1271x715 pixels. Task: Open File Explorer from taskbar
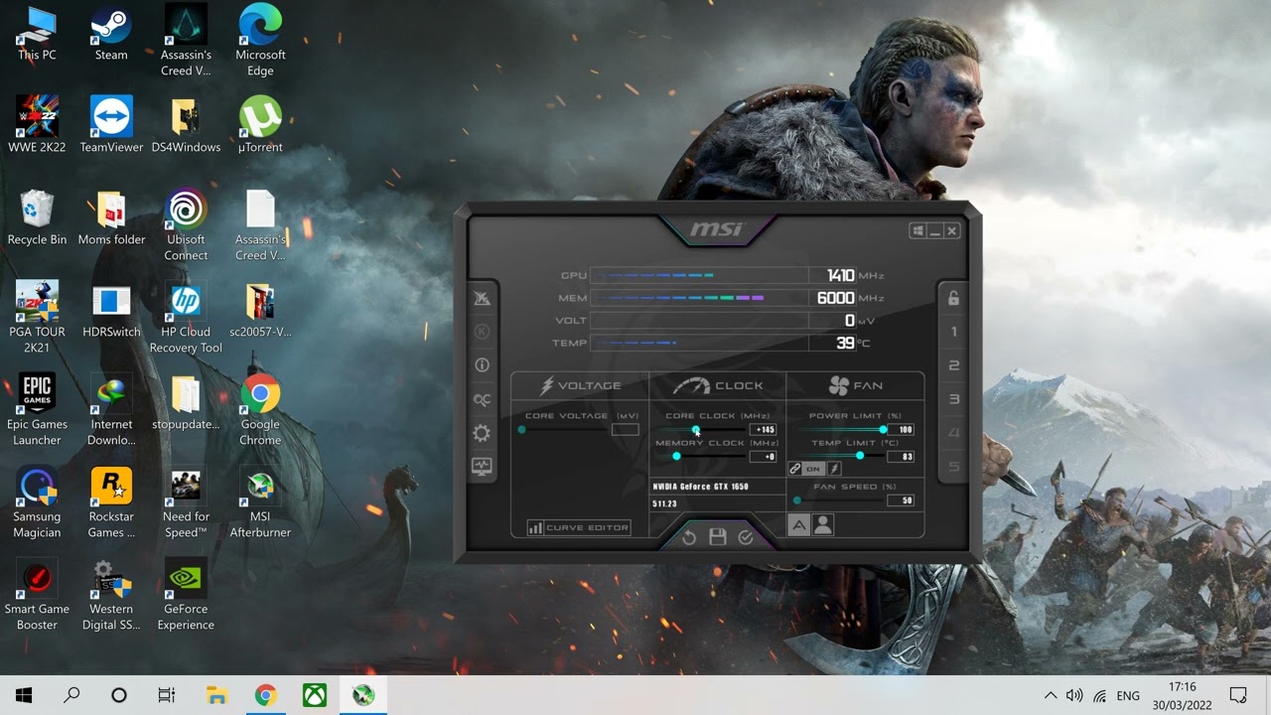coord(216,695)
